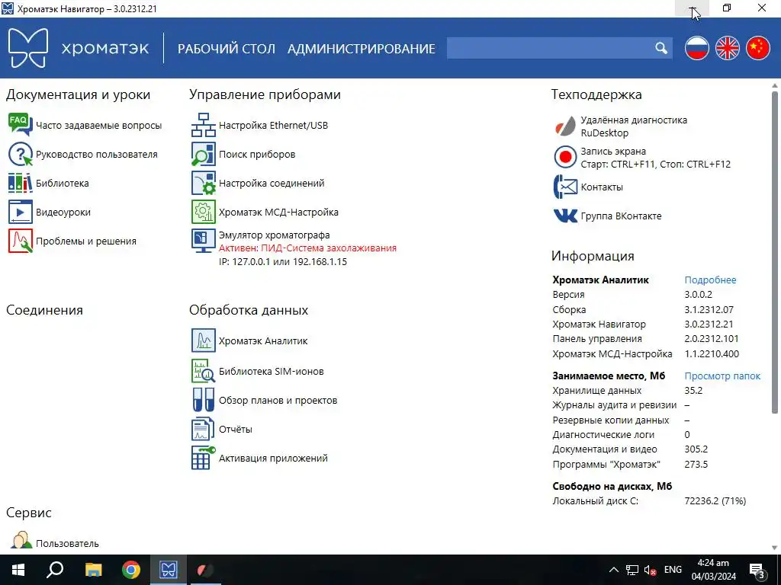Launch the Поиск приборов magnifier icon

pyautogui.click(x=203, y=154)
